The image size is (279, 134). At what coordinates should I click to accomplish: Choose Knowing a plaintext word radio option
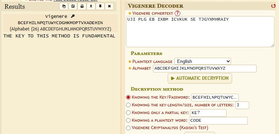[128, 120]
